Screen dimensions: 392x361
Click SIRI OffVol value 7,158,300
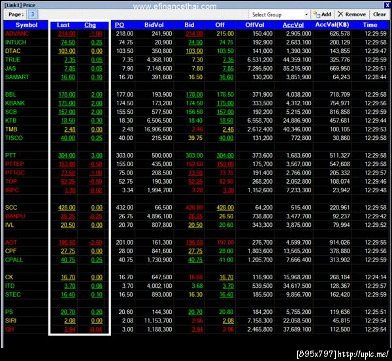260,320
